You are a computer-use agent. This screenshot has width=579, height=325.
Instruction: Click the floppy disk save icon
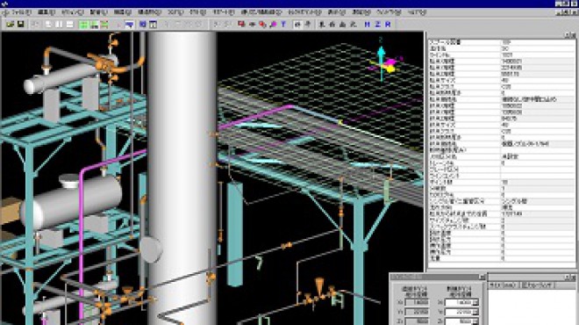point(21,25)
